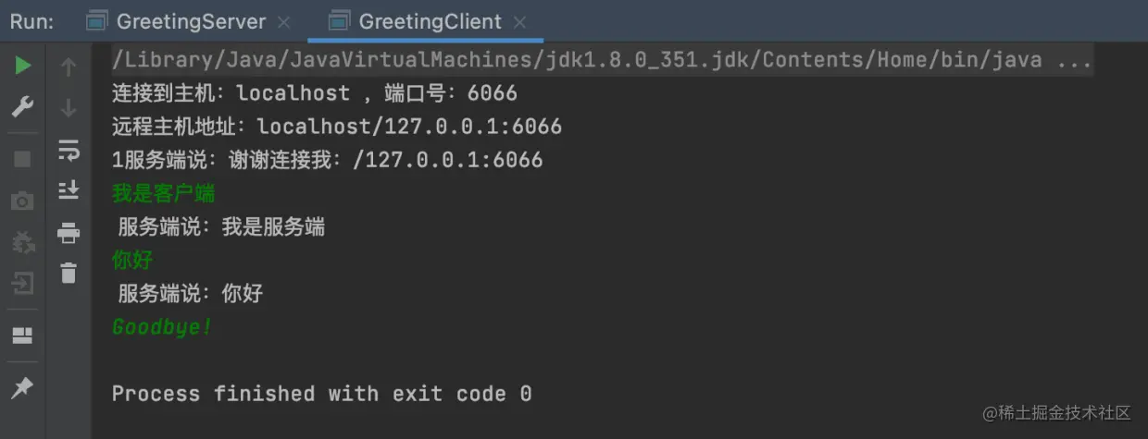Toggle scroll to end of console
1148x439 pixels.
tap(69, 190)
